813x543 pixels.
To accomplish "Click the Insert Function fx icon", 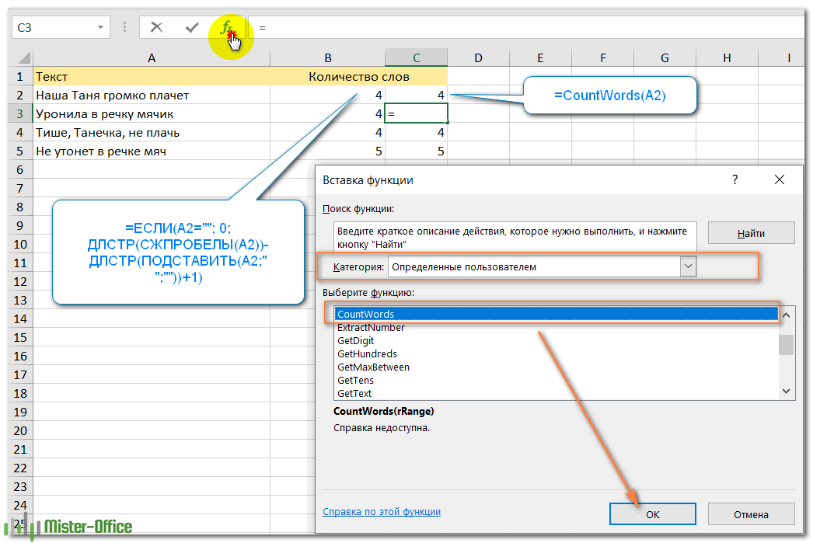I will (x=227, y=28).
